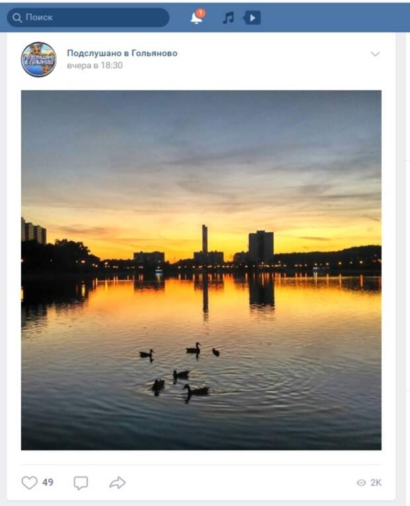
Task: Click the magnifier icon in the search bar
Action: point(17,17)
